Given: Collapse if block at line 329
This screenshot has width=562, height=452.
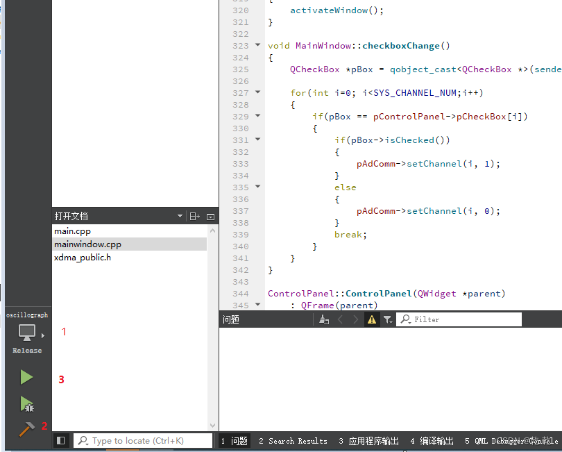Looking at the screenshot, I should point(257,116).
